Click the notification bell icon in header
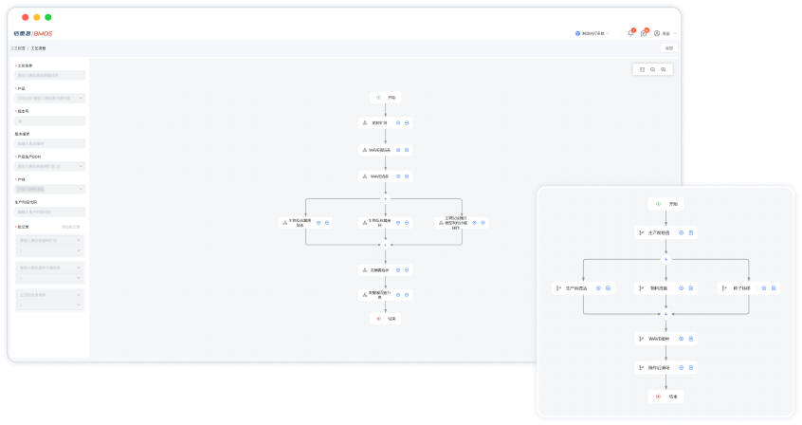The image size is (802, 425). tap(630, 33)
